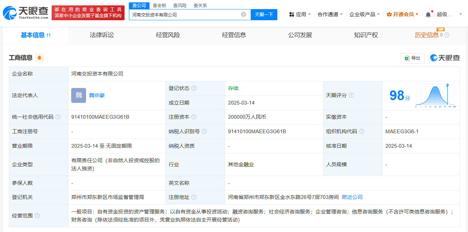Expand the 应用 dropdown menu
The height and width of the screenshot is (232, 468).
click(x=300, y=14)
